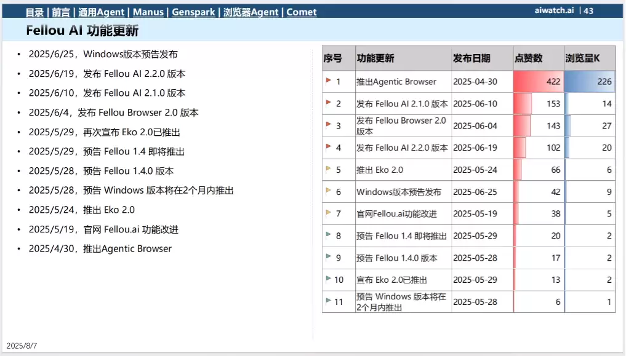
Task: Click the 功能更新 column header
Action: pyautogui.click(x=403, y=58)
